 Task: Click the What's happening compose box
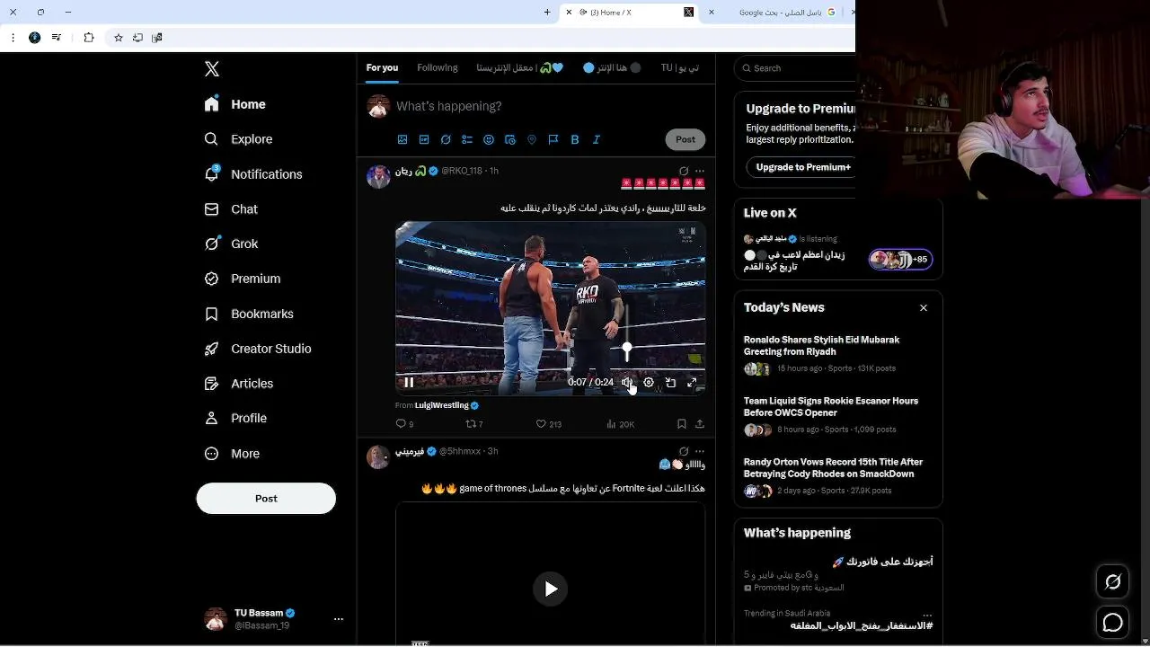548,106
